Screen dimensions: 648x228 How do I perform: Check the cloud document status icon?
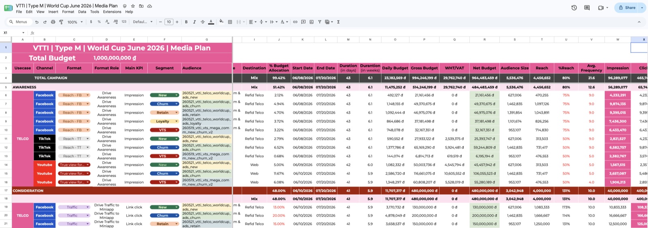[149, 6]
